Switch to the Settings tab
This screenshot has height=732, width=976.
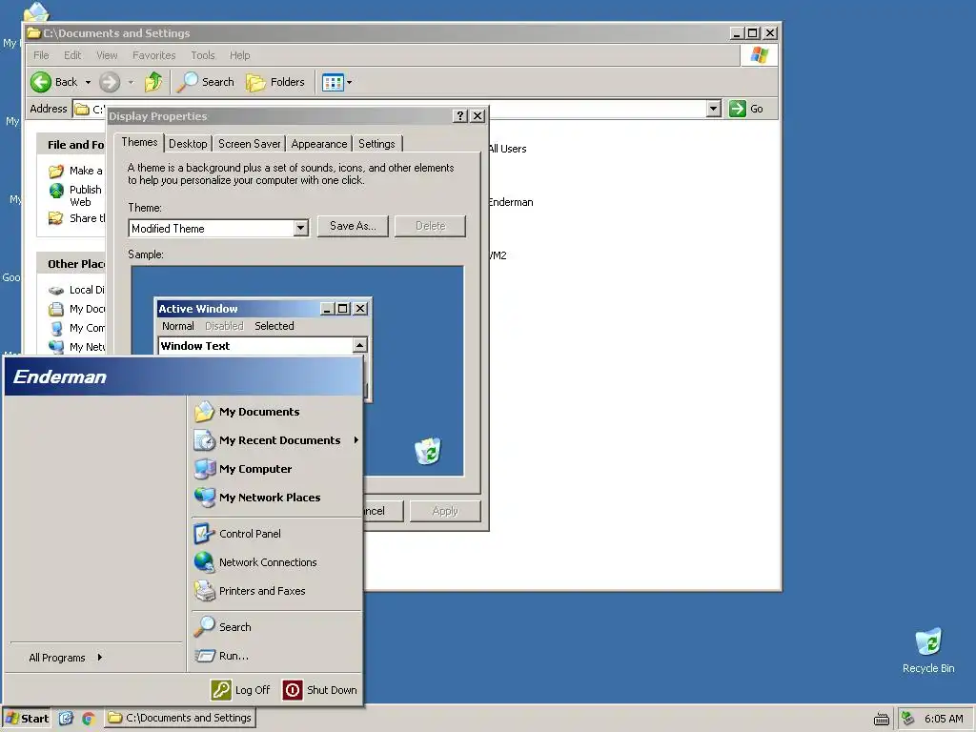(x=376, y=144)
